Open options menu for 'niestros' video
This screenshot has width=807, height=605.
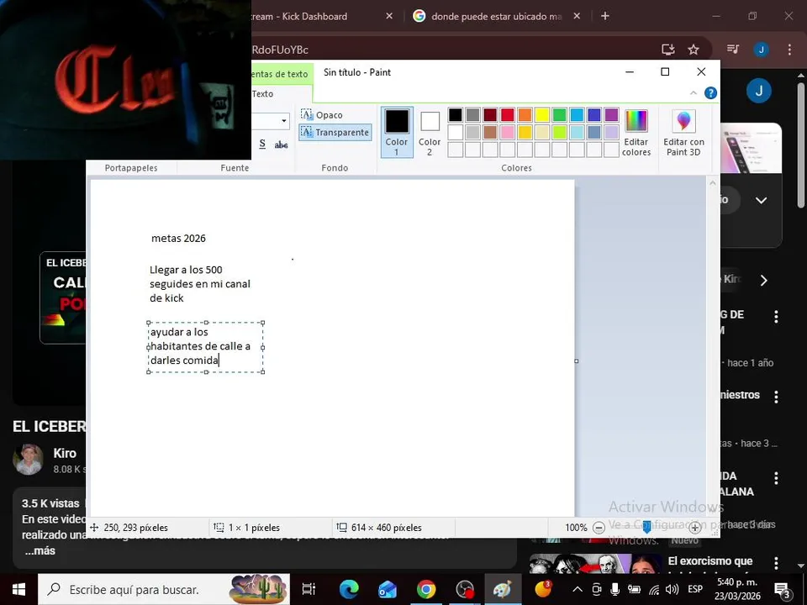tap(776, 396)
